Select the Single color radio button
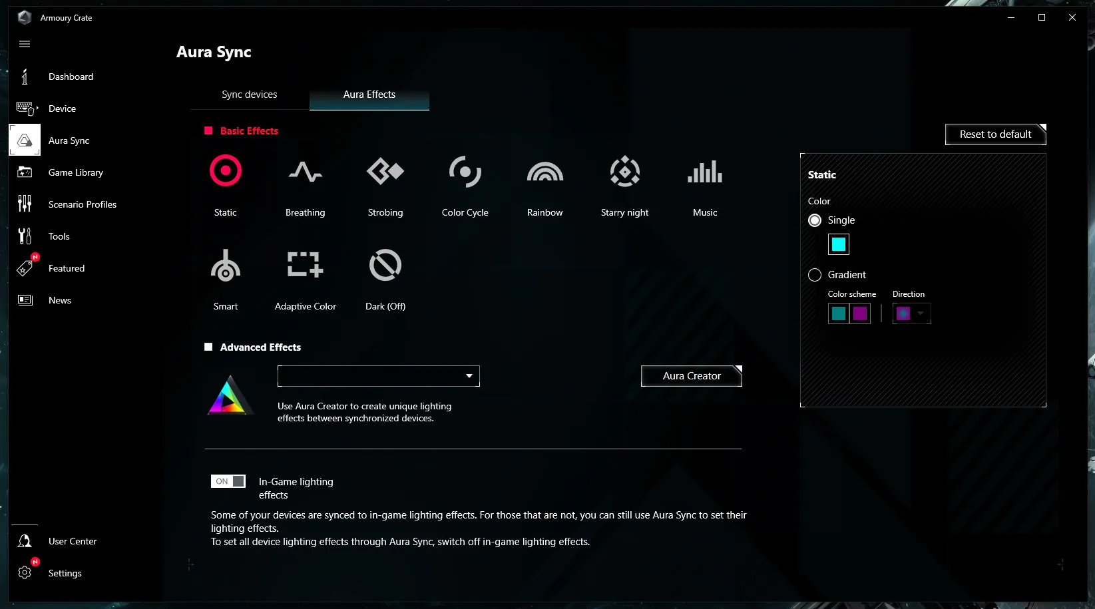This screenshot has width=1095, height=609. pyautogui.click(x=815, y=220)
